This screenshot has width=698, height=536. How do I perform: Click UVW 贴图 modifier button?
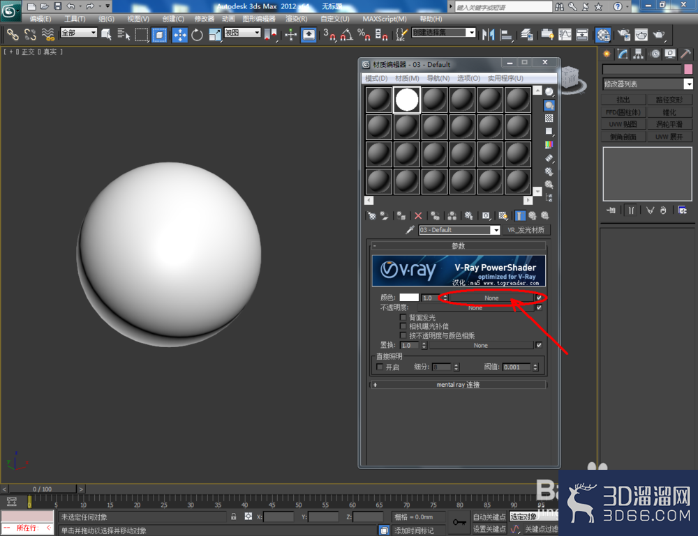(623, 125)
